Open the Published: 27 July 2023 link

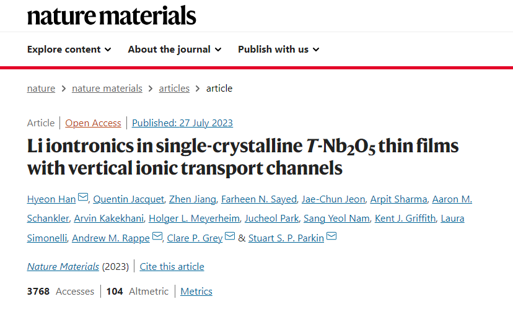click(x=182, y=123)
